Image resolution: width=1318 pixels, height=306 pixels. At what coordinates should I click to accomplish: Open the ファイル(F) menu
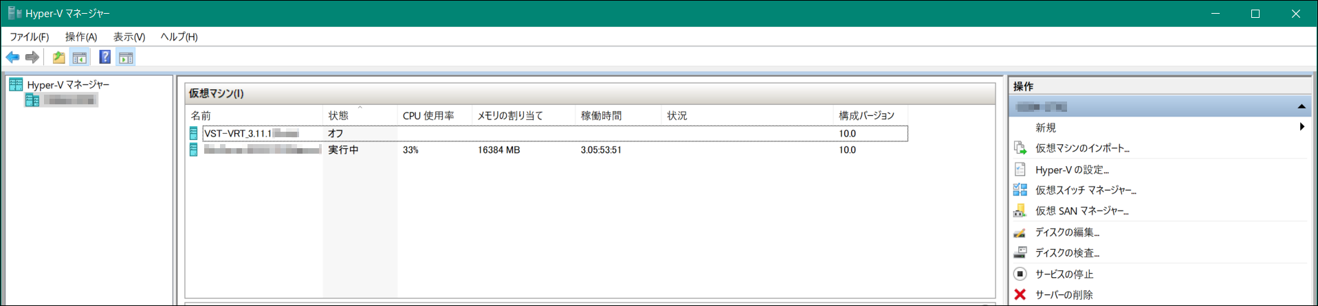29,37
